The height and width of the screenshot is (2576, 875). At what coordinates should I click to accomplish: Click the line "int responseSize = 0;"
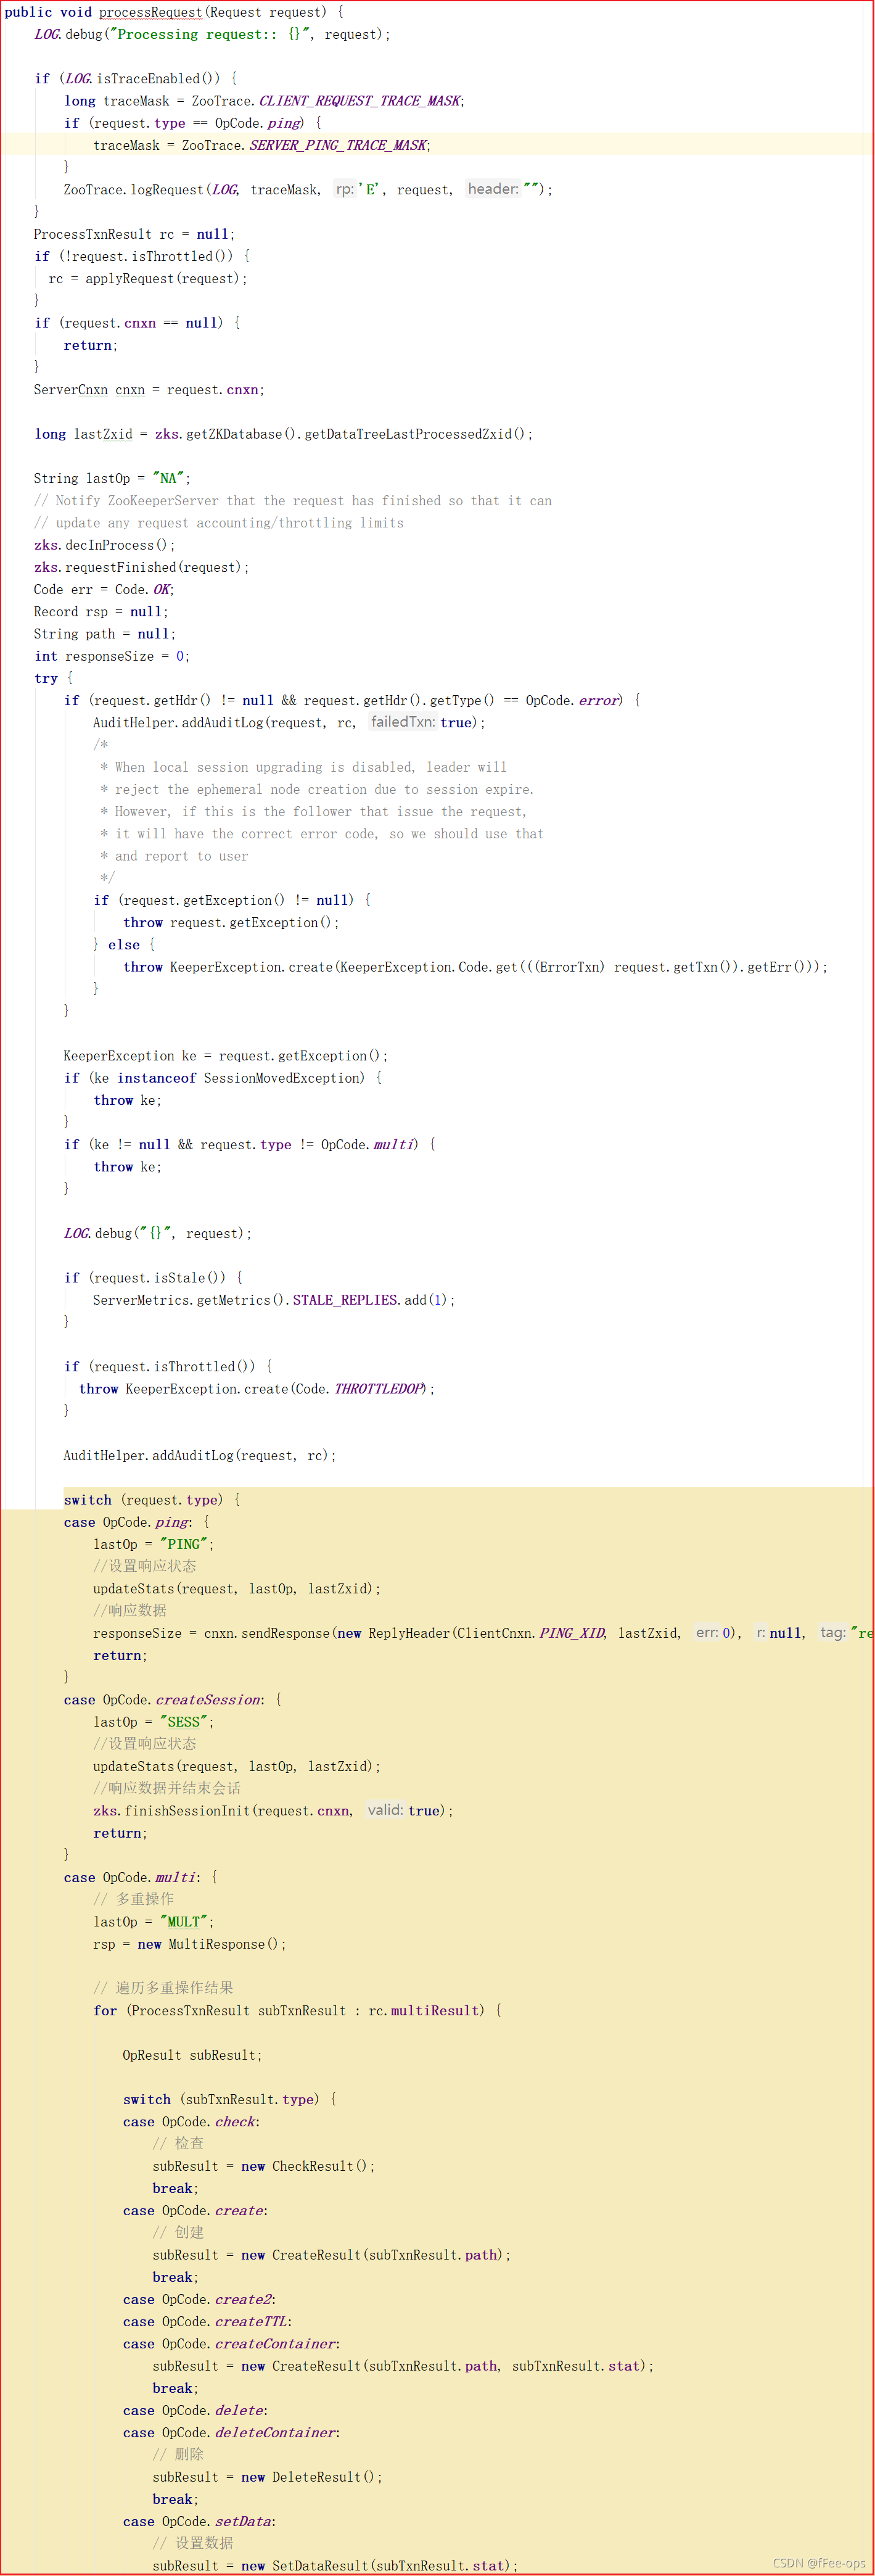pos(112,656)
